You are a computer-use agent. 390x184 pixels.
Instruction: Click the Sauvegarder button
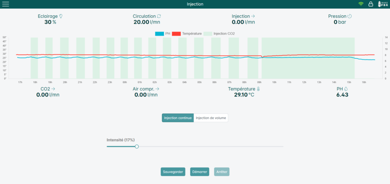click(173, 172)
